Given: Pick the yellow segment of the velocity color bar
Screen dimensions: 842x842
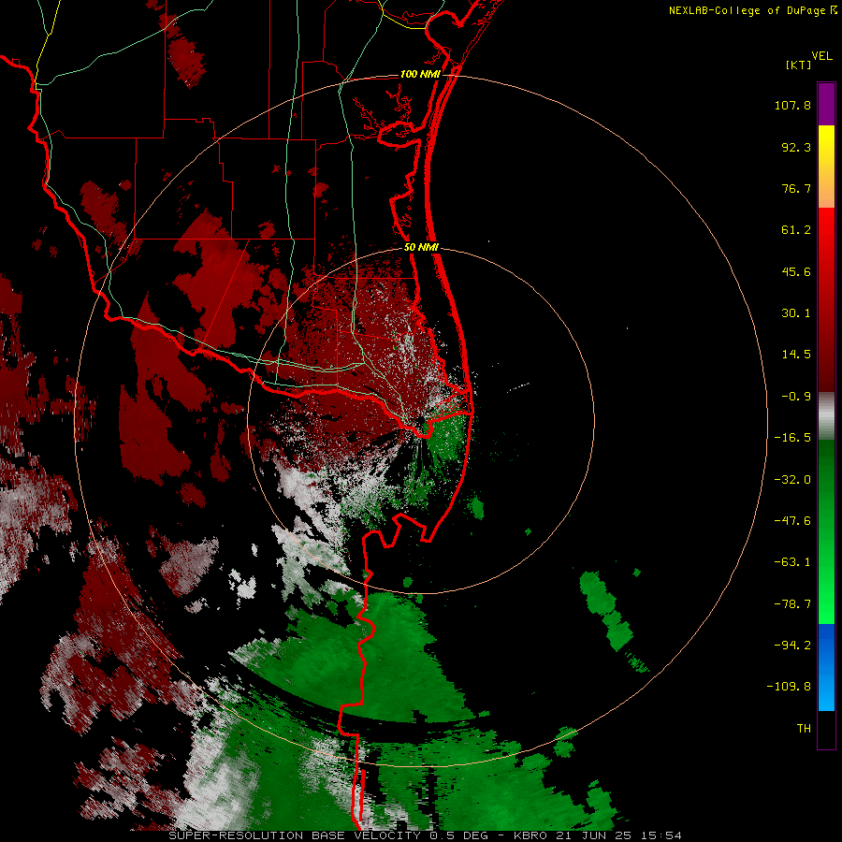Looking at the screenshot, I should (x=826, y=167).
